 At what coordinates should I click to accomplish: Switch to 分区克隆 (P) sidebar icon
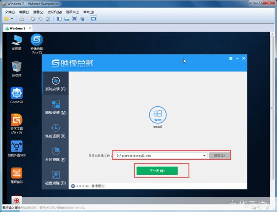coord(55,154)
